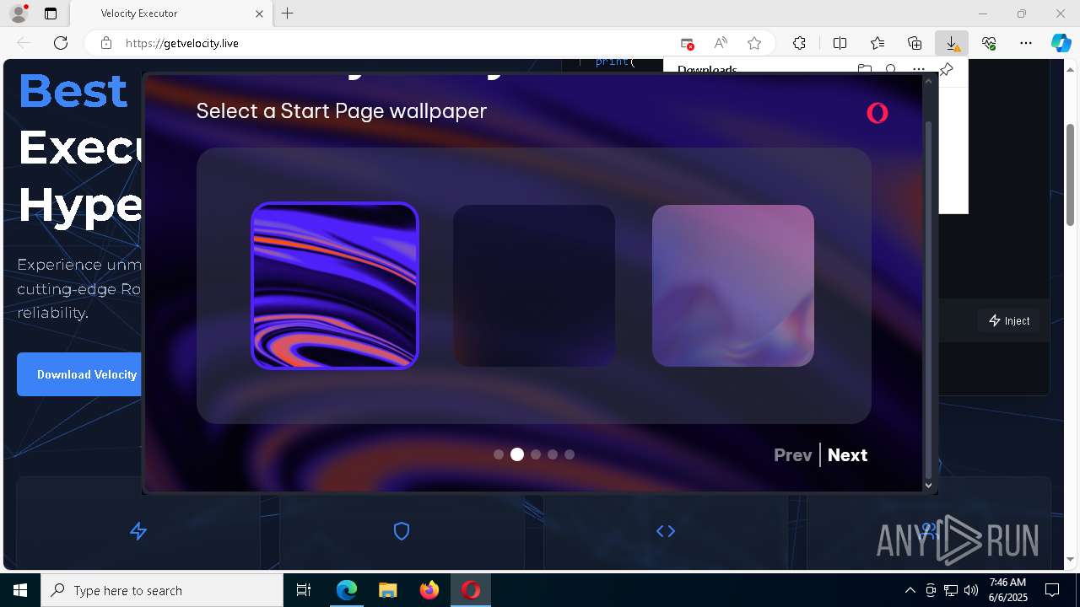Screen dimensions: 1080x607
Task: Click the taskbar search box
Action: [162, 590]
